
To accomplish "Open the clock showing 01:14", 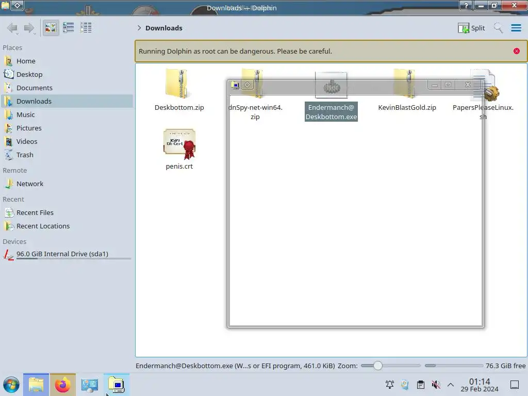I will click(x=480, y=385).
